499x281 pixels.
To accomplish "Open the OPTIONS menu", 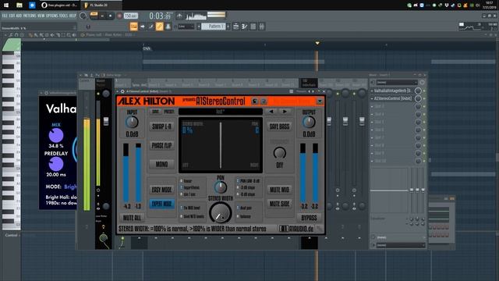I will click(52, 16).
